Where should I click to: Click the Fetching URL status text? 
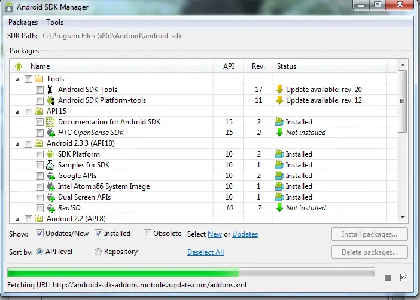(x=127, y=285)
